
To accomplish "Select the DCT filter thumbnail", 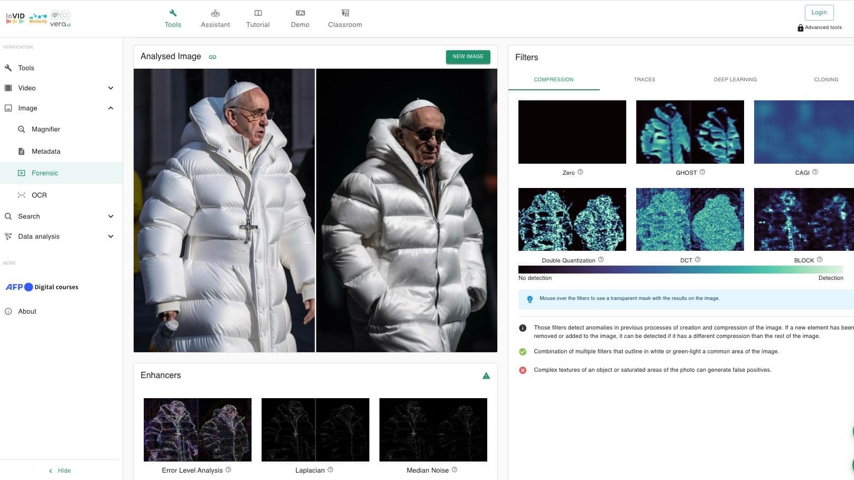I will coord(690,219).
